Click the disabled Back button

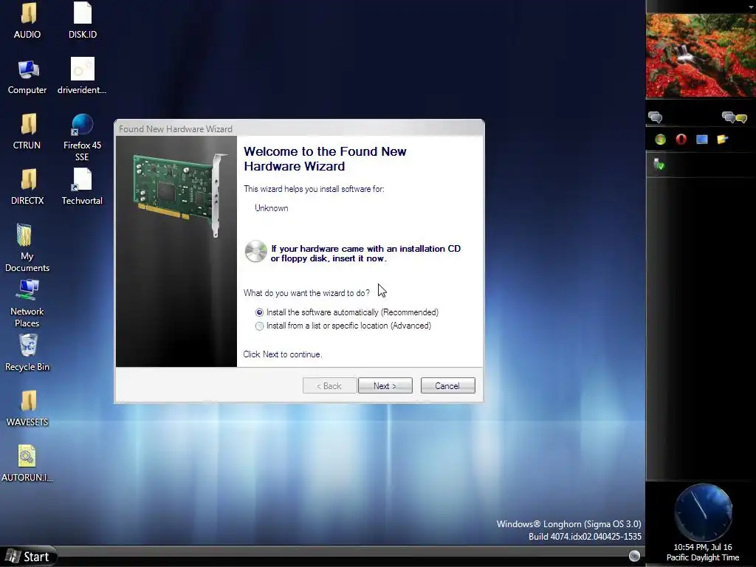(329, 385)
